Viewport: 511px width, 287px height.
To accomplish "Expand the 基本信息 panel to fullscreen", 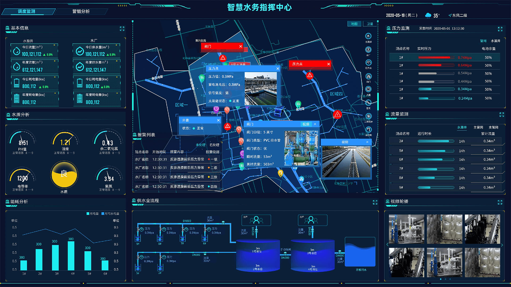I will point(122,29).
